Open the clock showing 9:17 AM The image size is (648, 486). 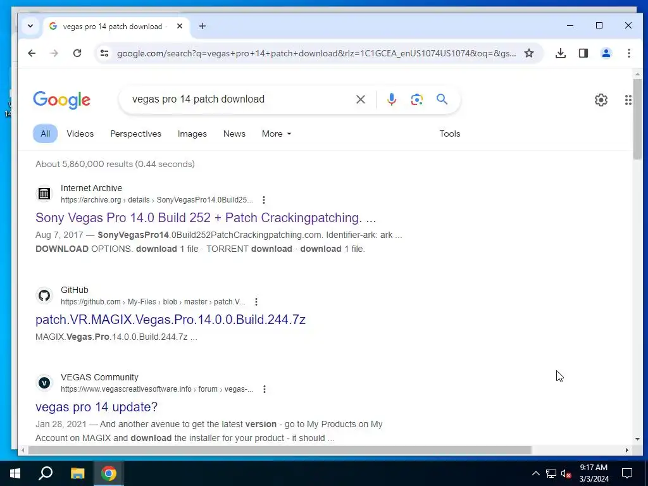click(594, 473)
